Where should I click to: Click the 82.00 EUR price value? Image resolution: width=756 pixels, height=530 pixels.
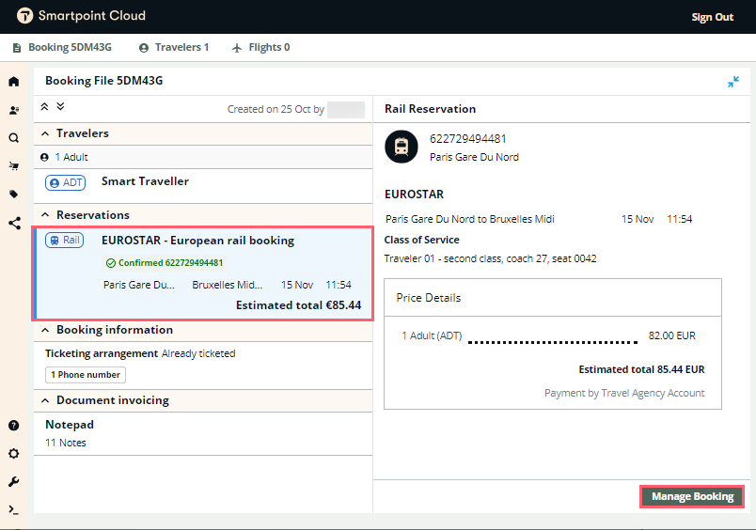[x=672, y=335]
